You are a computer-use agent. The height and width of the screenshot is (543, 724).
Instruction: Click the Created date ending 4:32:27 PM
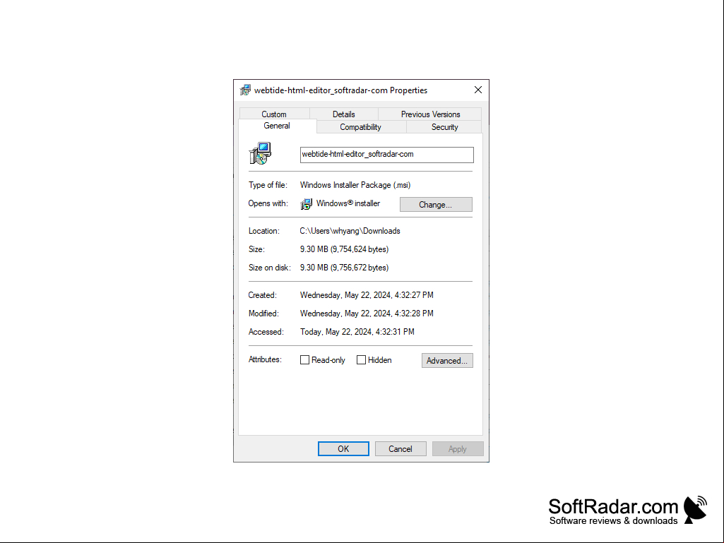point(367,295)
